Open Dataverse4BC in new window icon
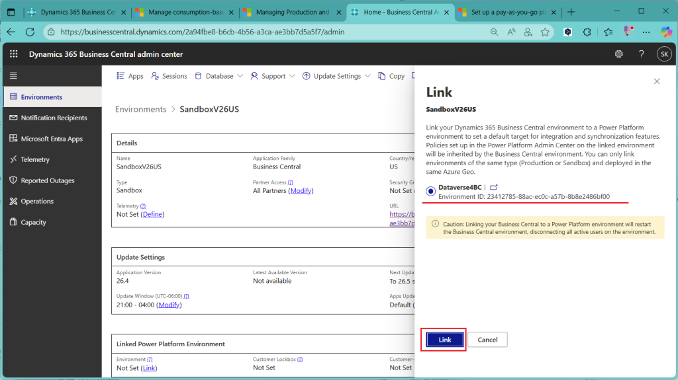 [x=494, y=188]
